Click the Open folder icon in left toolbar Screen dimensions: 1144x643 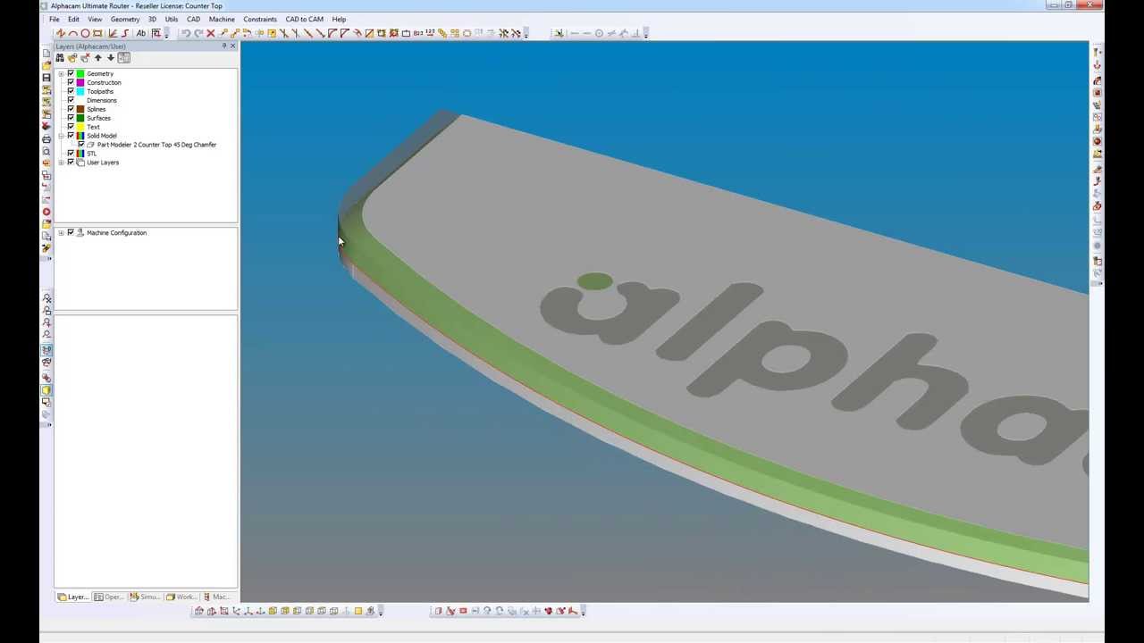coord(46,65)
